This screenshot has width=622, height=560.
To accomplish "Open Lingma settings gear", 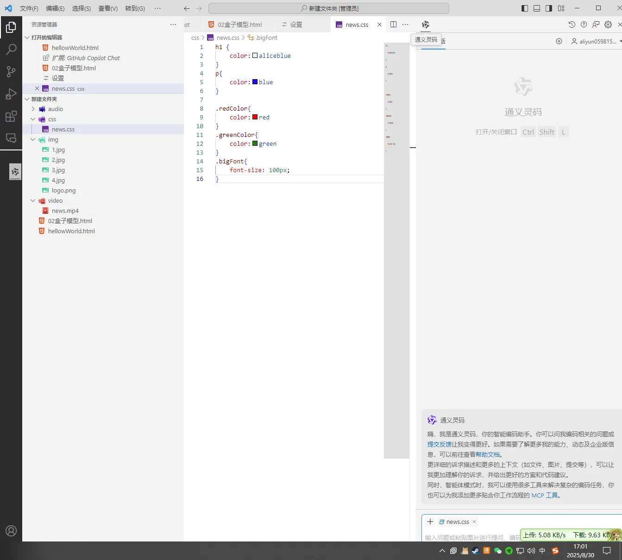I will pyautogui.click(x=608, y=25).
